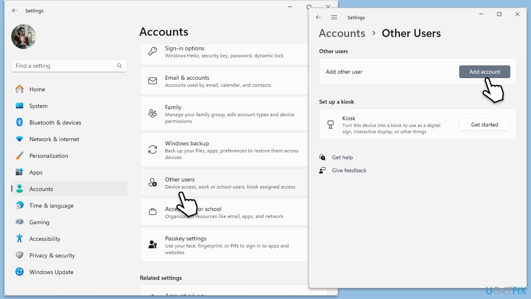Open Windows Update section
531x299 pixels.
[51, 272]
